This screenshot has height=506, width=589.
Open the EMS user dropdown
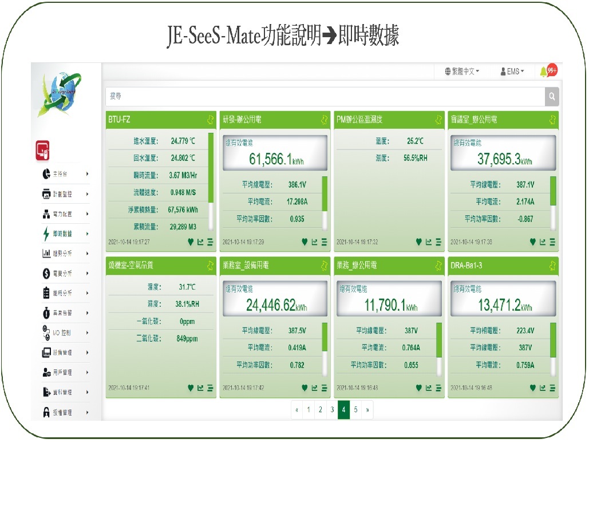(x=512, y=72)
